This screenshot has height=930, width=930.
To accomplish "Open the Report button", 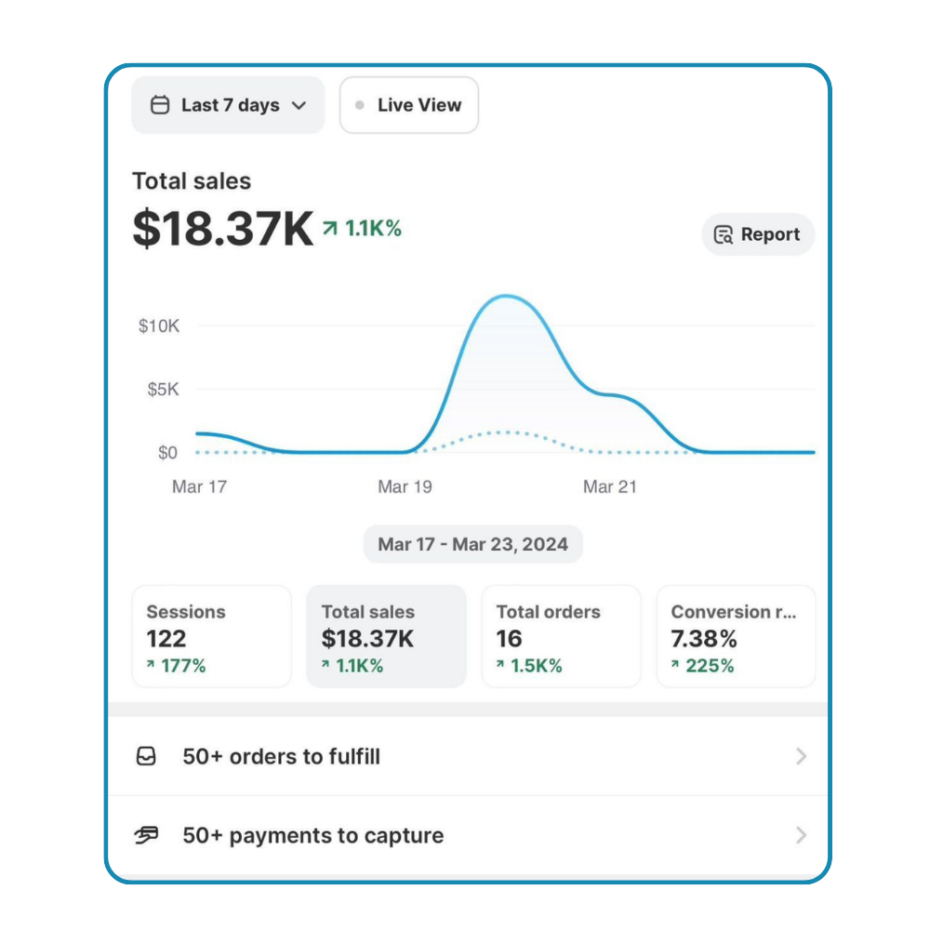I will 757,234.
